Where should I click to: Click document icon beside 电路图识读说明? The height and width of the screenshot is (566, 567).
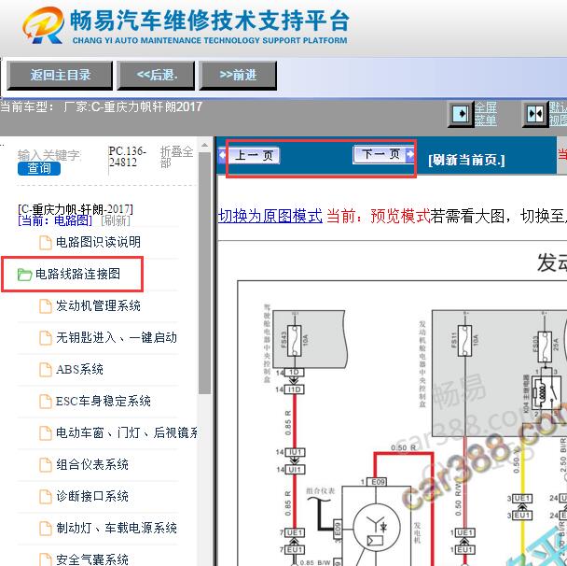[x=46, y=242]
